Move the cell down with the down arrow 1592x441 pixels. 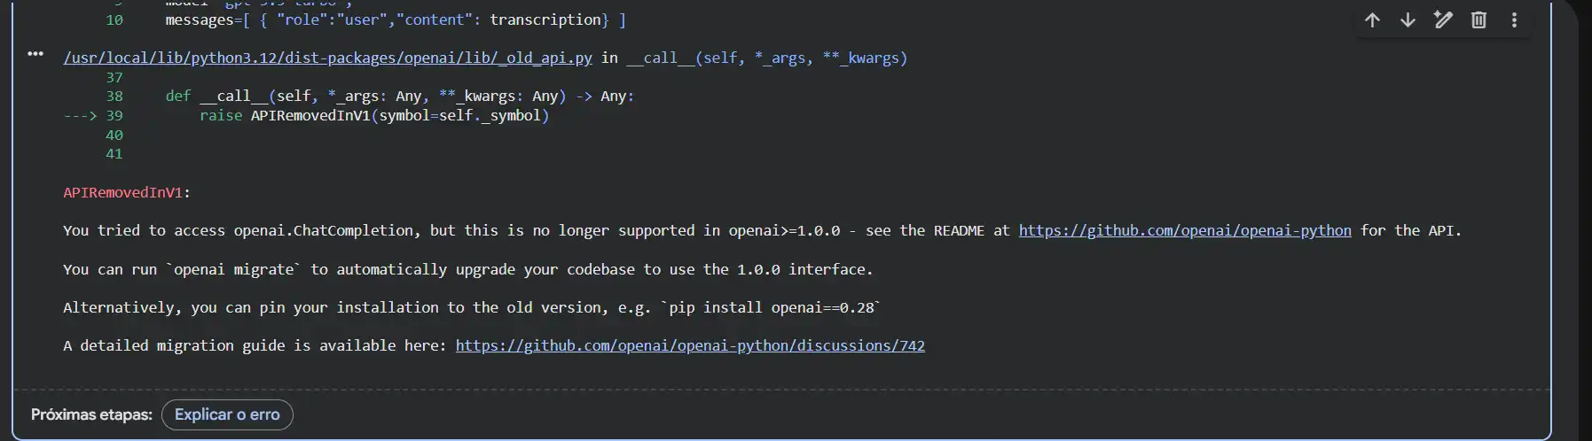point(1408,20)
